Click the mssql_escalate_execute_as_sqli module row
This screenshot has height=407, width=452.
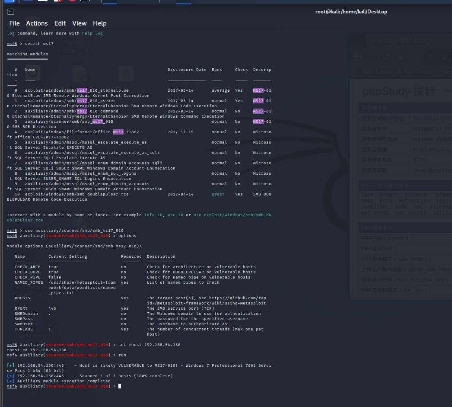(139, 153)
